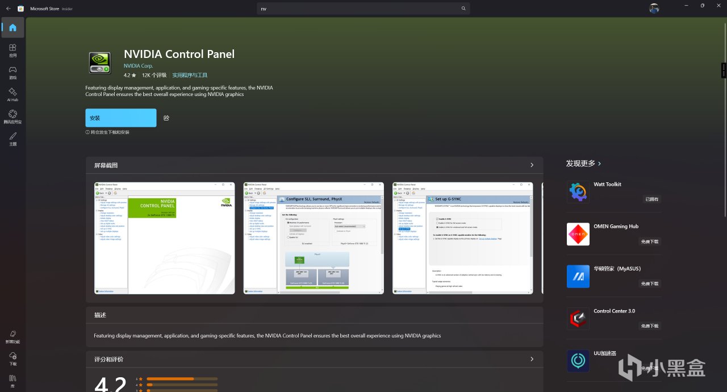Click the 4.2 star rating
This screenshot has width=727, height=392.
(130, 75)
